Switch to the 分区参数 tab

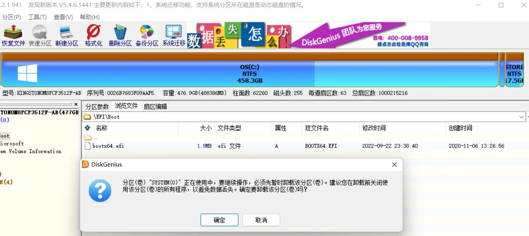pyautogui.click(x=97, y=106)
